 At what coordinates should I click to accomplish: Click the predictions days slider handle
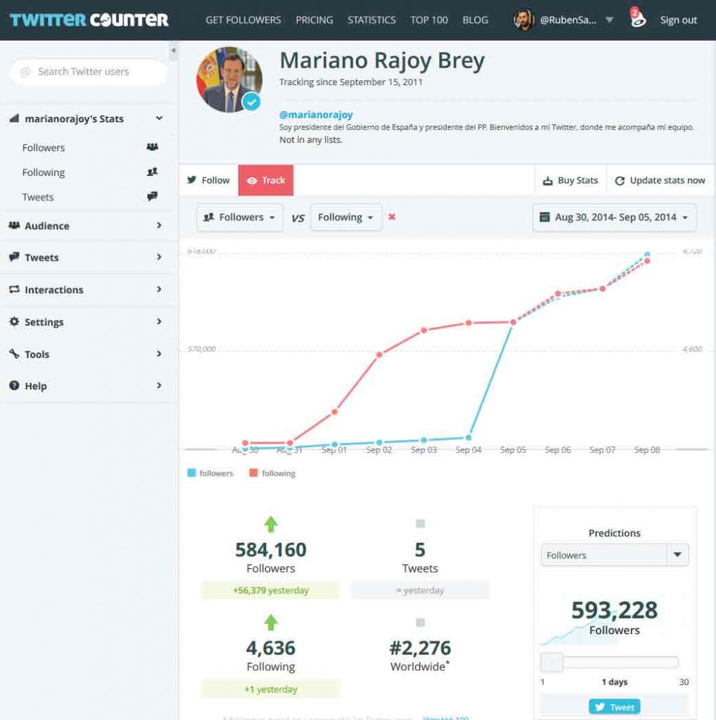551,662
